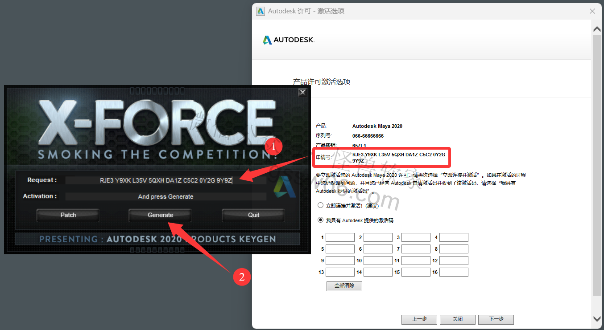This screenshot has height=330, width=604.
Task: Select the 立即连接并激活 radio option
Action: click(x=320, y=205)
